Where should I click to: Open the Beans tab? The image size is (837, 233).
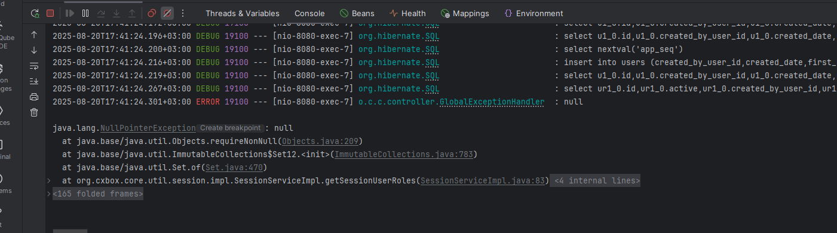click(357, 13)
